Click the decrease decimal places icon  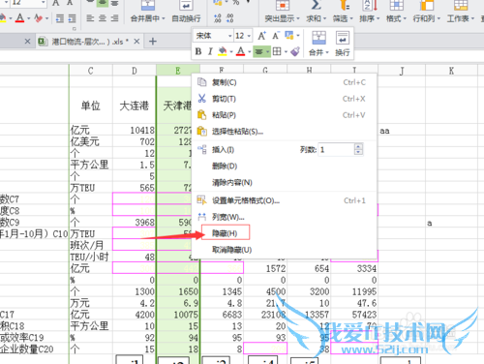[229, 18]
